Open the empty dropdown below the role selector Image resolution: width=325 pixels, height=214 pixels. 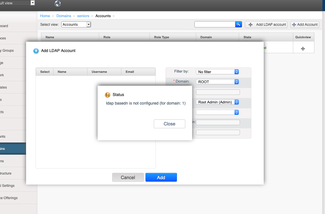[217, 112]
